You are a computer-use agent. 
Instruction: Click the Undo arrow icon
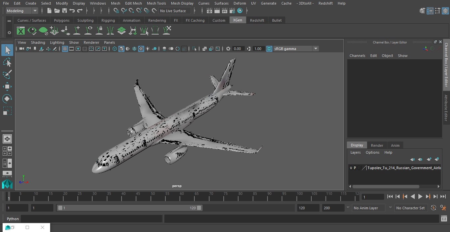tap(72, 11)
